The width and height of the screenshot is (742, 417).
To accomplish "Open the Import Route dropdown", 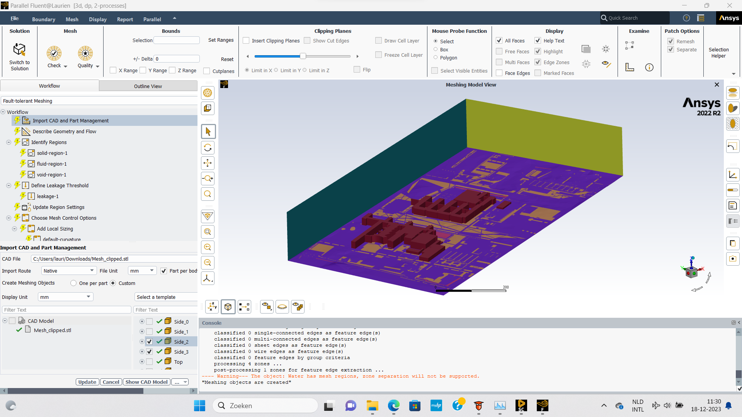I will coord(69,271).
